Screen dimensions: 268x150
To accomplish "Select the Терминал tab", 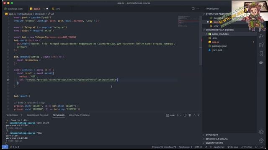I will [x=59, y=115].
